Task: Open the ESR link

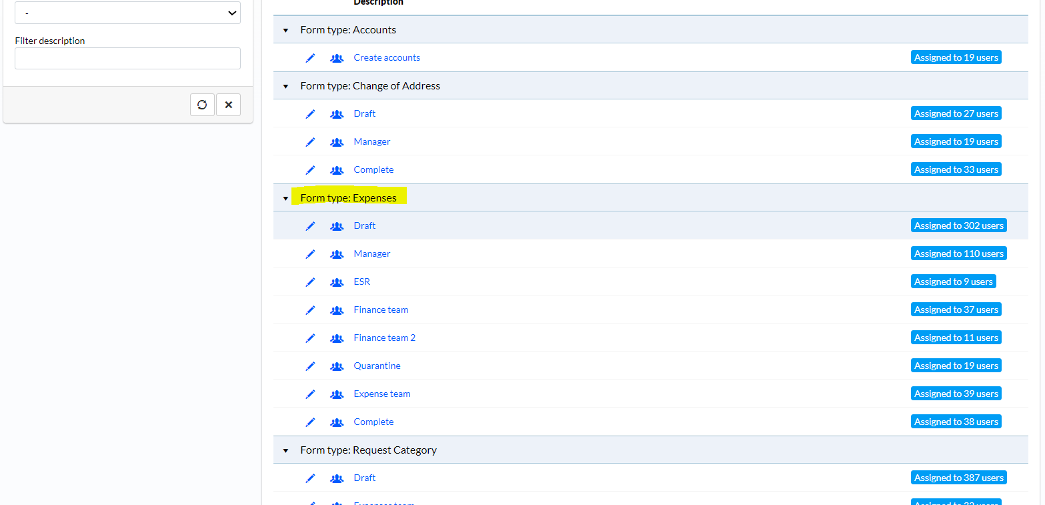Action: [362, 282]
